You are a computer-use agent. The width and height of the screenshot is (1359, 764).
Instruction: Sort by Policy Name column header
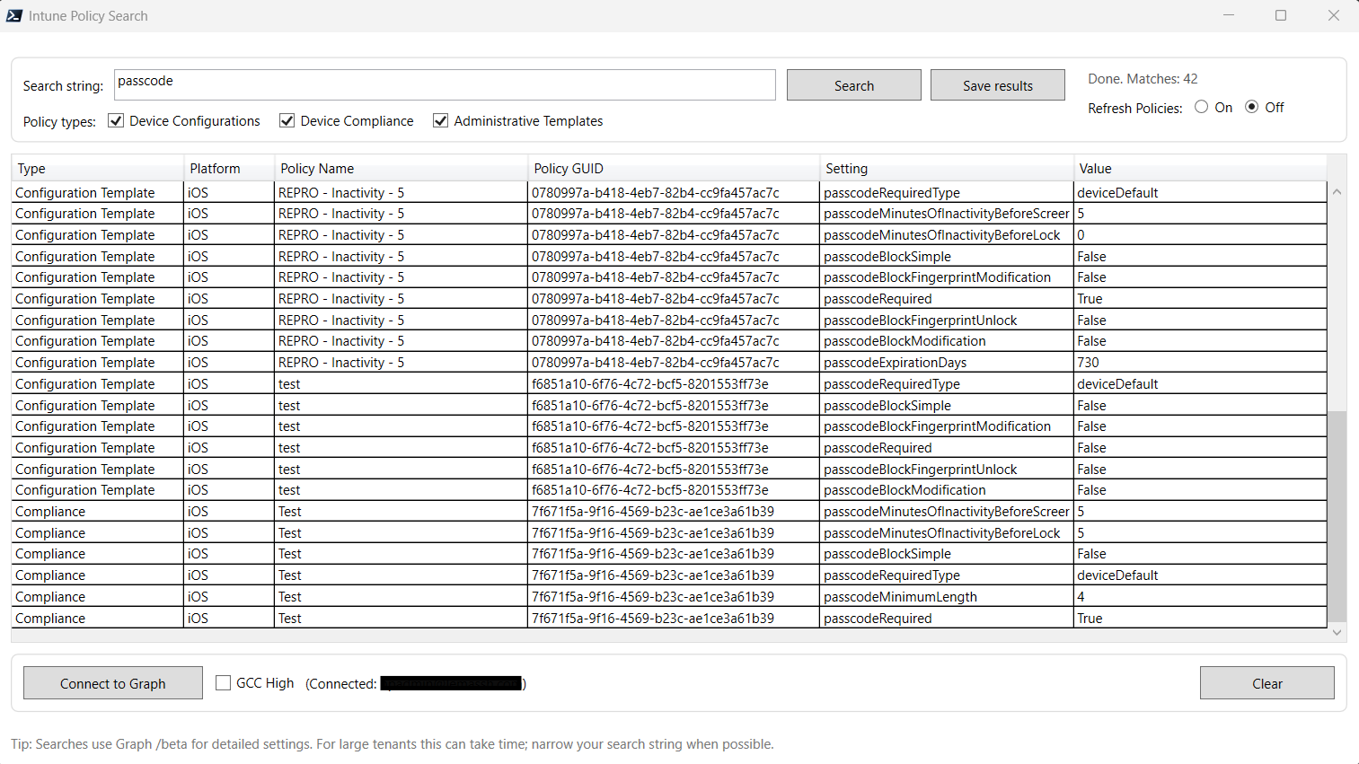click(401, 168)
